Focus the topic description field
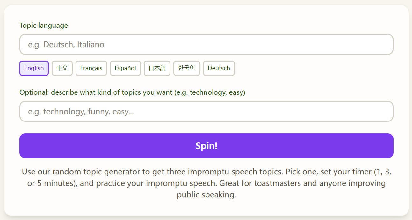Image resolution: width=412 pixels, height=220 pixels. click(206, 111)
